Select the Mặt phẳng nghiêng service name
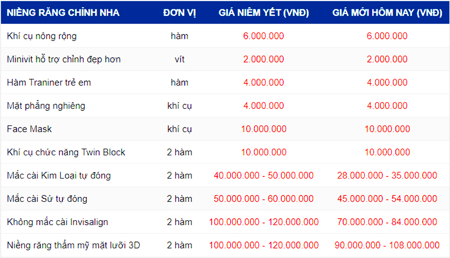The width and height of the screenshot is (450, 258). pyautogui.click(x=46, y=106)
